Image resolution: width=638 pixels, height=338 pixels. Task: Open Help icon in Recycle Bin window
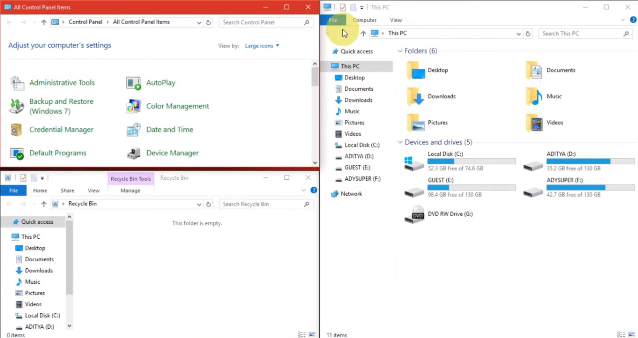click(x=314, y=191)
